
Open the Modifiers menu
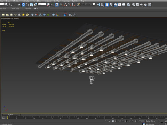click(x=16, y=1)
